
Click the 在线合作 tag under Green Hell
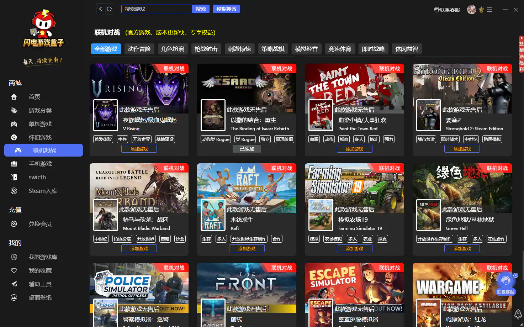pyautogui.click(x=497, y=239)
